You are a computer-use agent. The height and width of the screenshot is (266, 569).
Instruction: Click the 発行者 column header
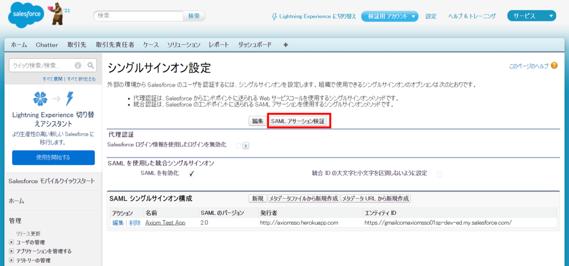[x=269, y=213]
